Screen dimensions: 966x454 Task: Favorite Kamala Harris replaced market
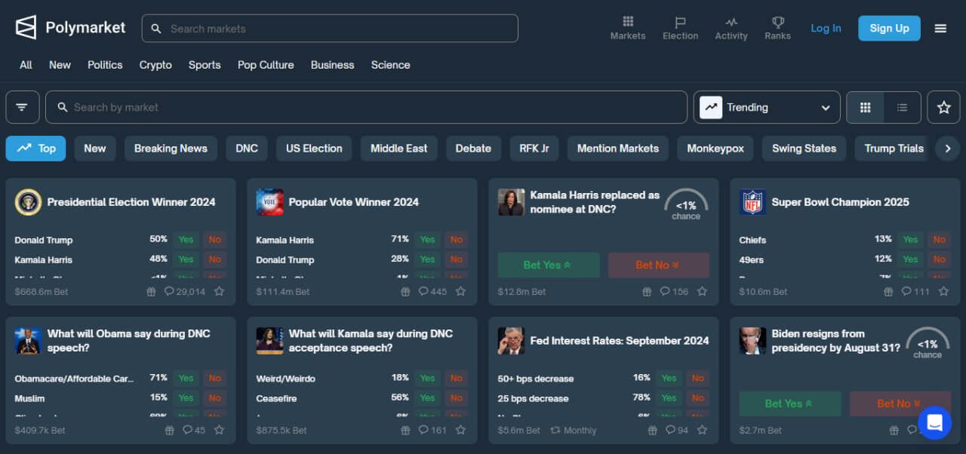tap(702, 291)
